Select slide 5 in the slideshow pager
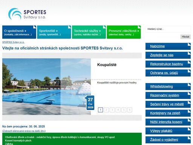193x145 pixels. (x=124, y=110)
